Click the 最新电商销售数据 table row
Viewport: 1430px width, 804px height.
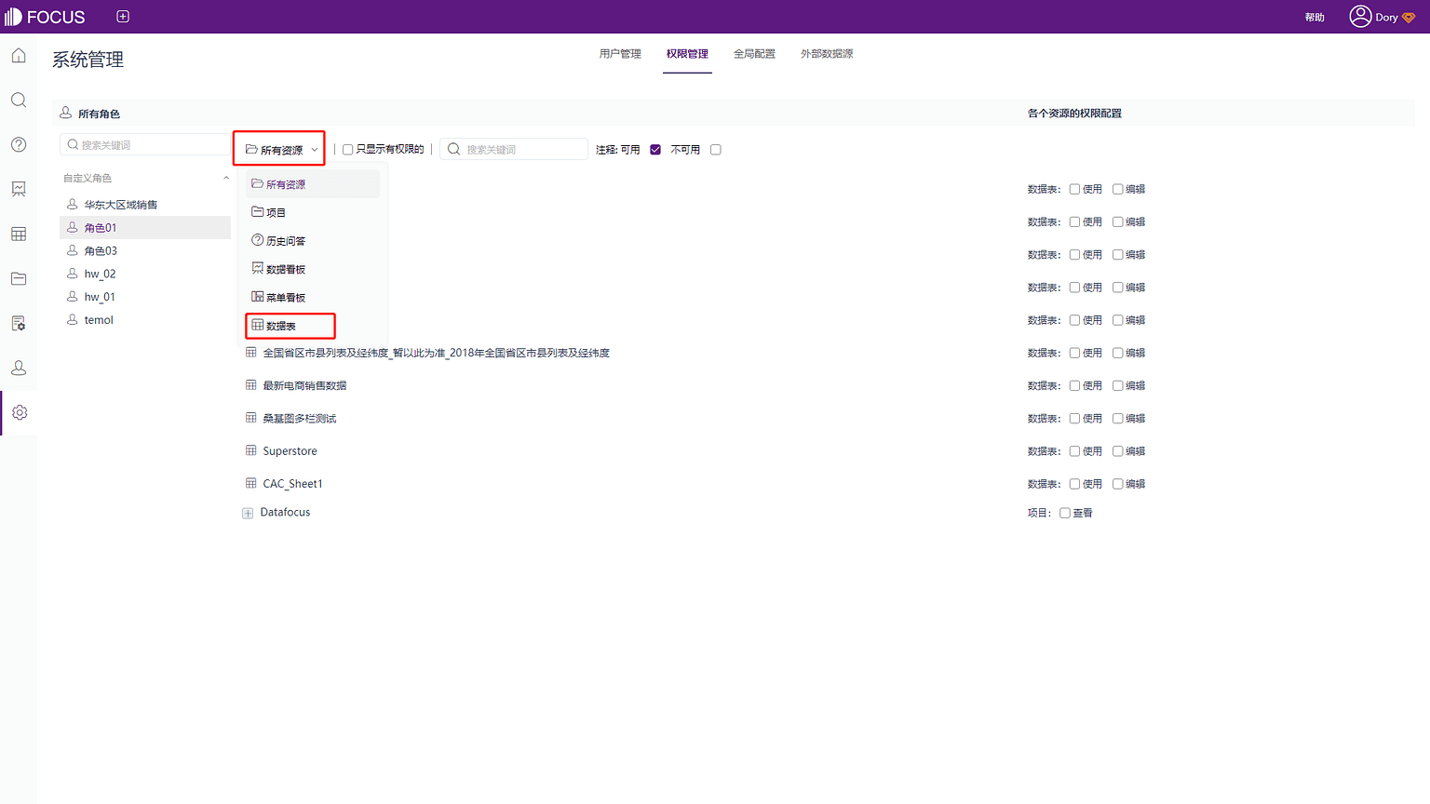tap(304, 385)
